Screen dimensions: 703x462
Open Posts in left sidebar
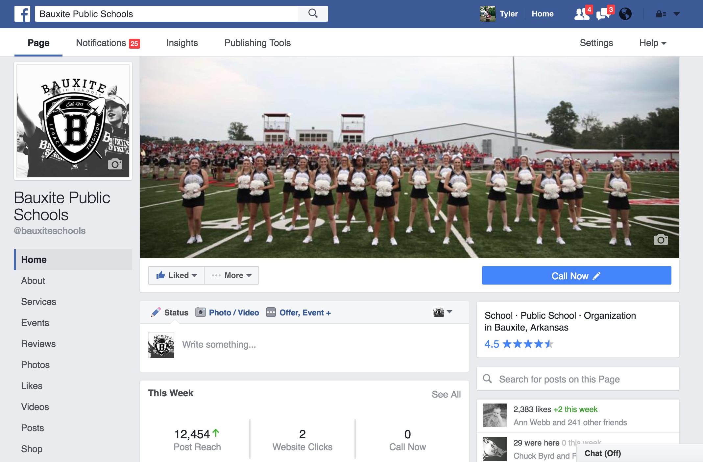(33, 428)
